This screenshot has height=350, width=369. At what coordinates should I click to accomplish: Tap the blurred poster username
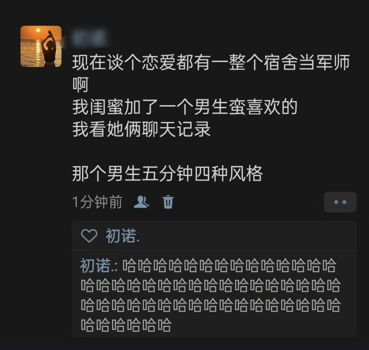point(90,38)
